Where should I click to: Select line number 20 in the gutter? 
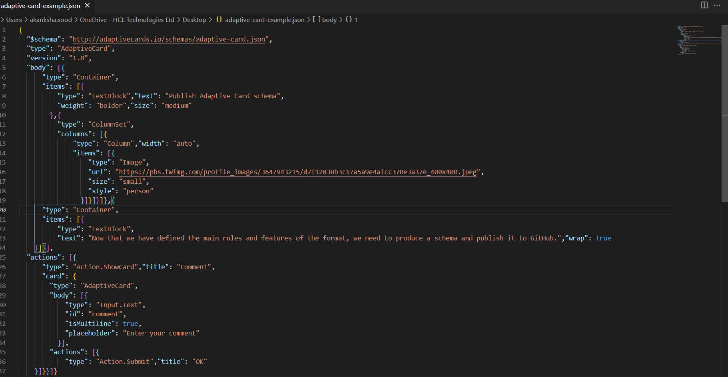[x=4, y=209]
